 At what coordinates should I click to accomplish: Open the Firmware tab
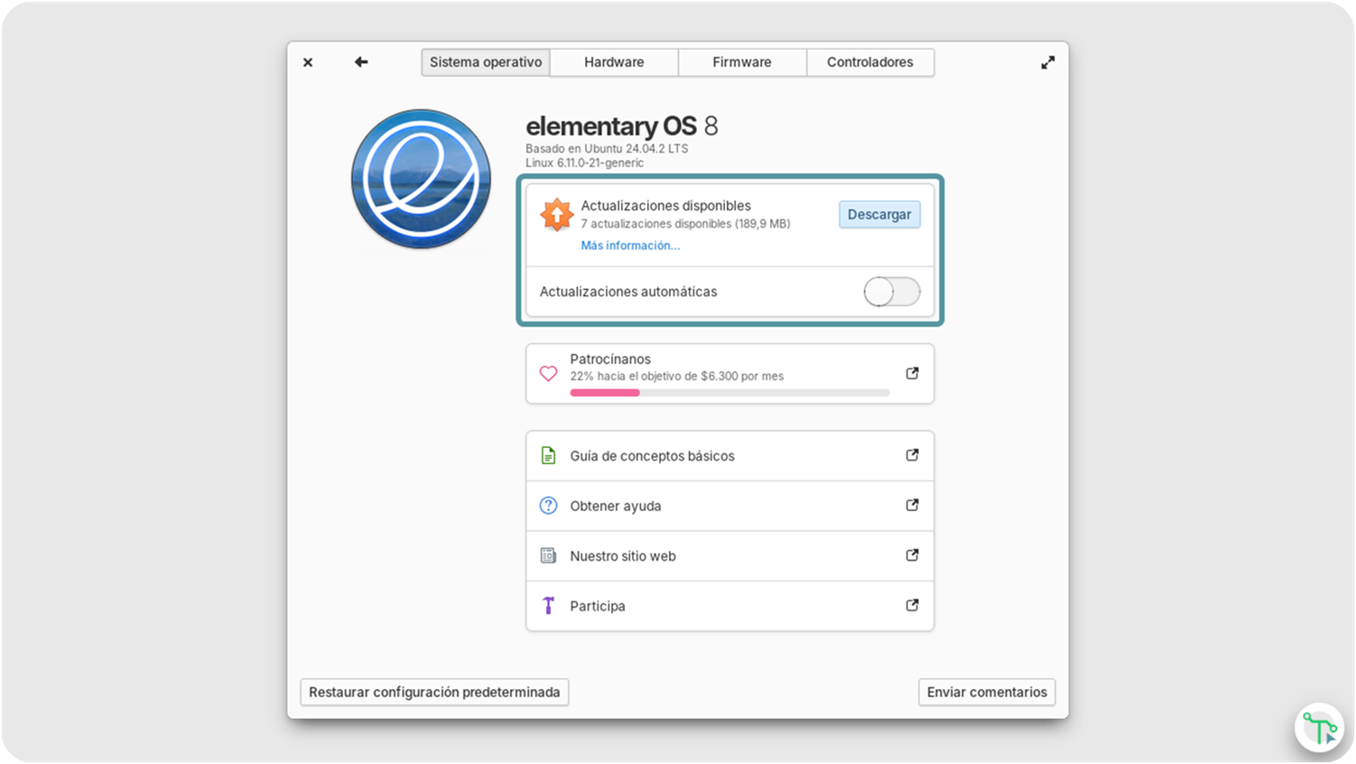[741, 61]
